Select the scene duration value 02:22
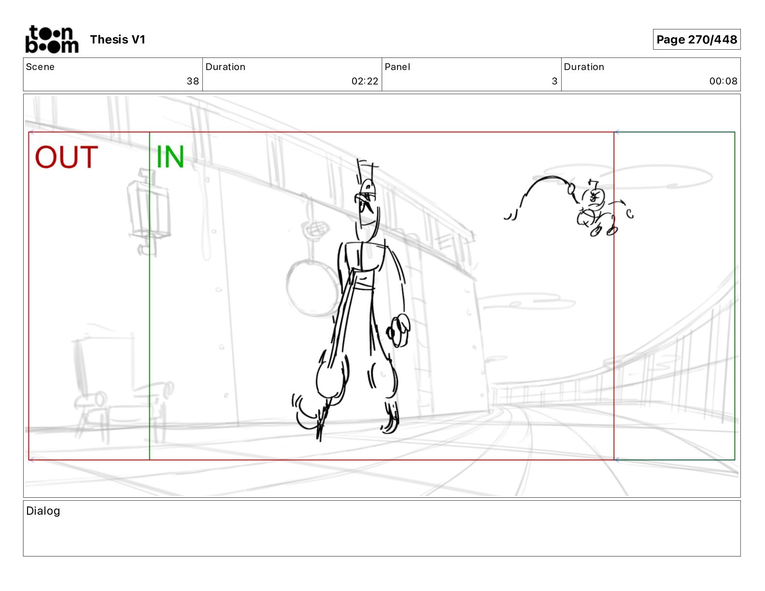Viewport: 765px width, 591px height. point(365,81)
